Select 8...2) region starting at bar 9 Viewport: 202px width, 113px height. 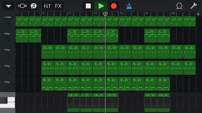48,84
